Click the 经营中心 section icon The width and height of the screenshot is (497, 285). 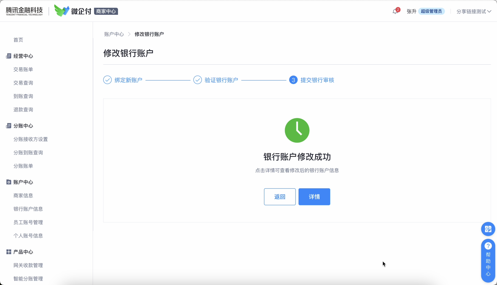[x=9, y=56]
